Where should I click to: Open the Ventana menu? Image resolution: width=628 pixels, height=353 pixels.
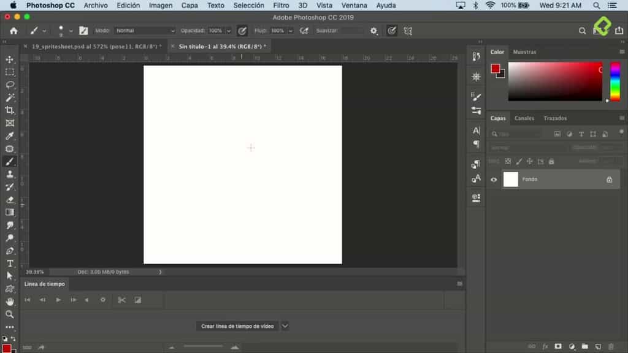pyautogui.click(x=354, y=5)
